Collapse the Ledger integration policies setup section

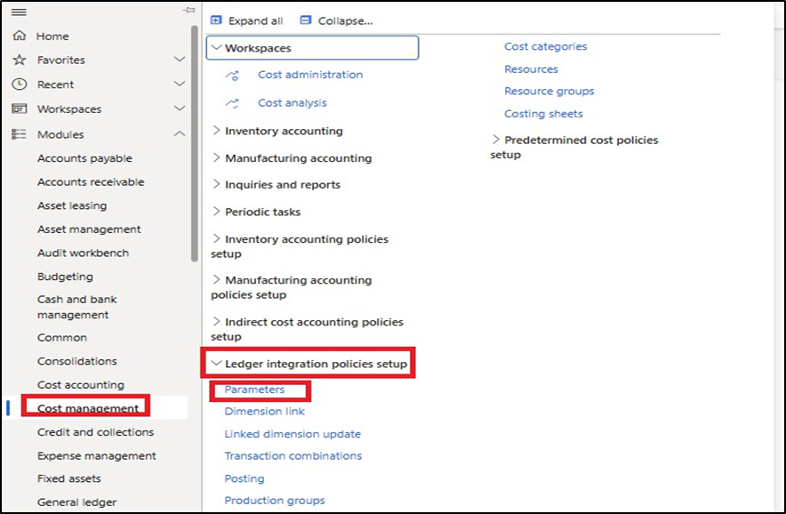tap(216, 364)
